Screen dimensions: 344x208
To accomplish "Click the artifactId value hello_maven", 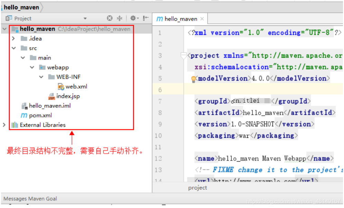I will [263, 113].
